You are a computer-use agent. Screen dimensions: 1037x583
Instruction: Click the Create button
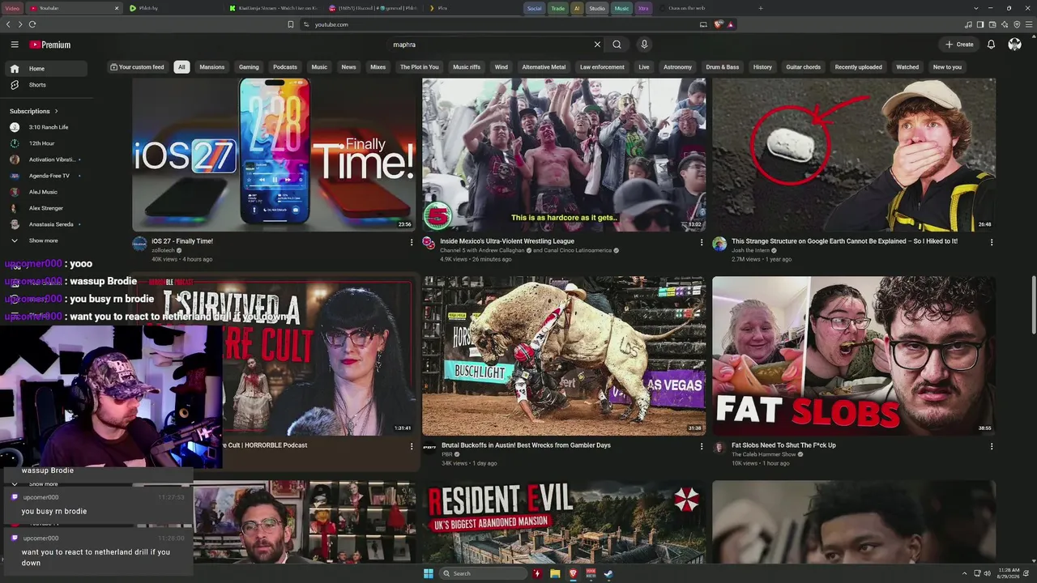[x=959, y=45]
